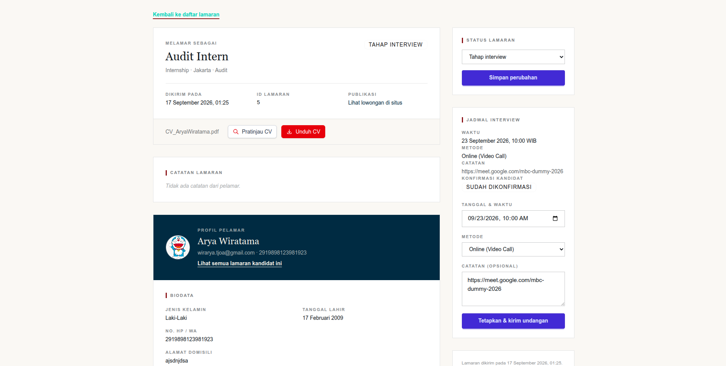Click the applicant's Doraemon avatar
Image resolution: width=726 pixels, height=366 pixels.
(178, 247)
